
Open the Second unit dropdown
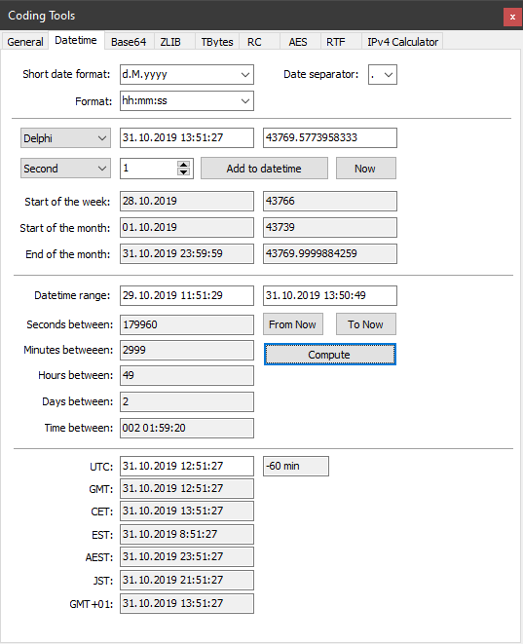click(65, 169)
